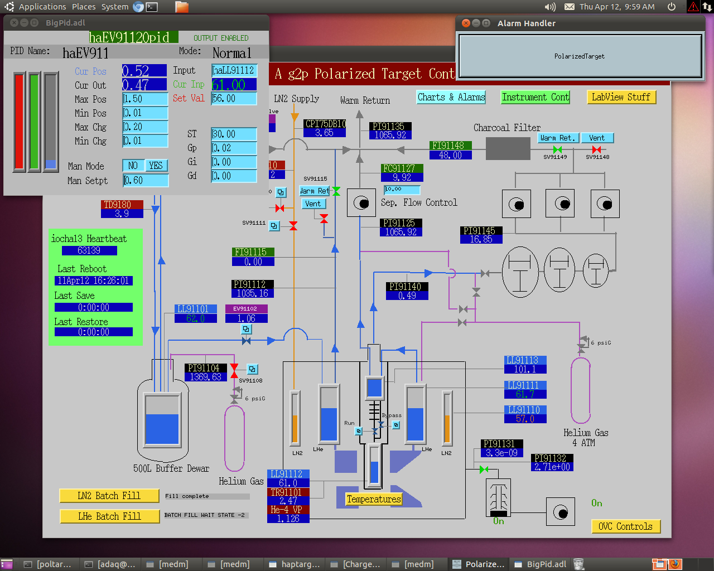The image size is (714, 571).
Task: Click Warm Ret. button beside Charcoal Filter
Action: click(x=558, y=138)
